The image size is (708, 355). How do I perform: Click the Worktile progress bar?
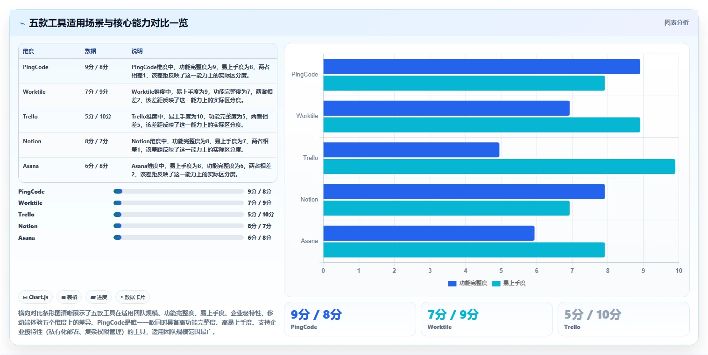point(178,203)
